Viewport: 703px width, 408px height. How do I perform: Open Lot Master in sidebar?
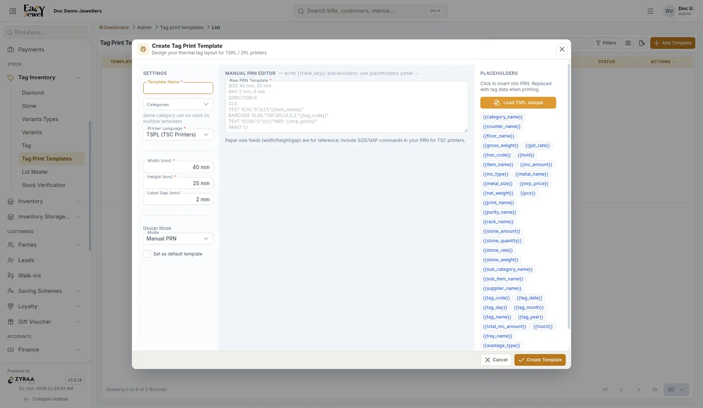35,172
